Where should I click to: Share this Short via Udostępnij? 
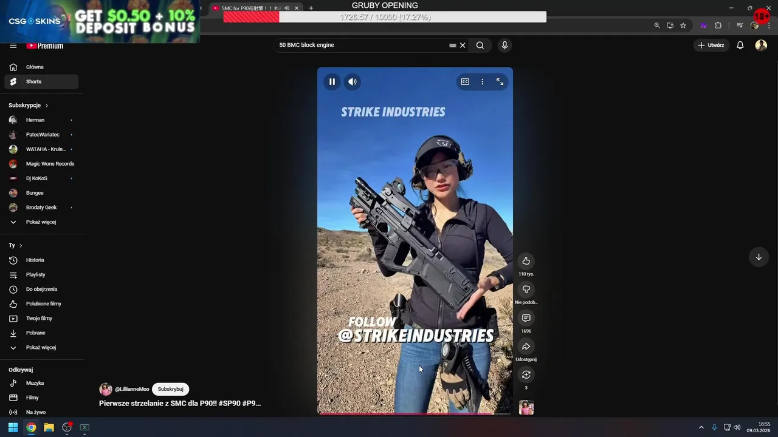526,347
